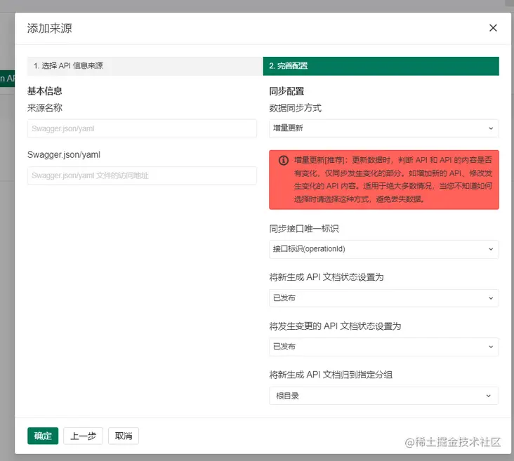
Task: Open the 数据同步方式 dropdown showing 增量更新
Action: [384, 128]
